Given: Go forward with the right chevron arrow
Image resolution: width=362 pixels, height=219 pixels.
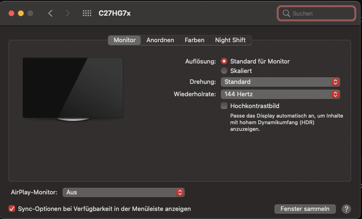Looking at the screenshot, I should (x=67, y=13).
